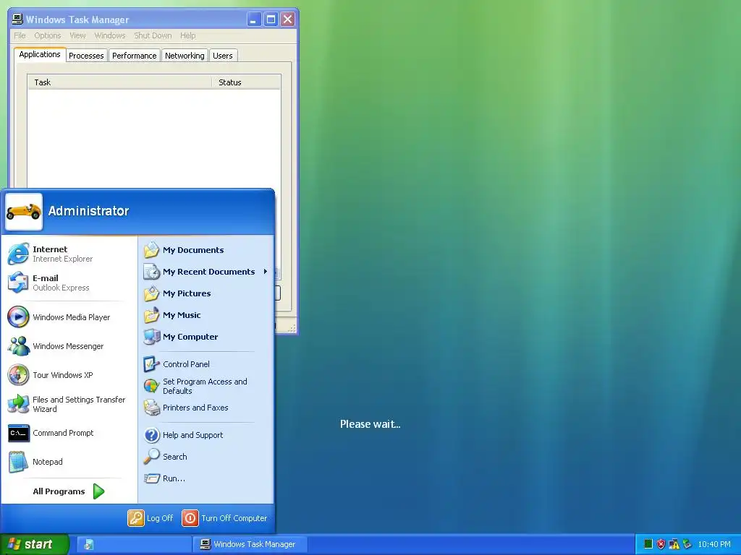
Task: Expand My Recent Documents submenu
Action: pos(206,272)
